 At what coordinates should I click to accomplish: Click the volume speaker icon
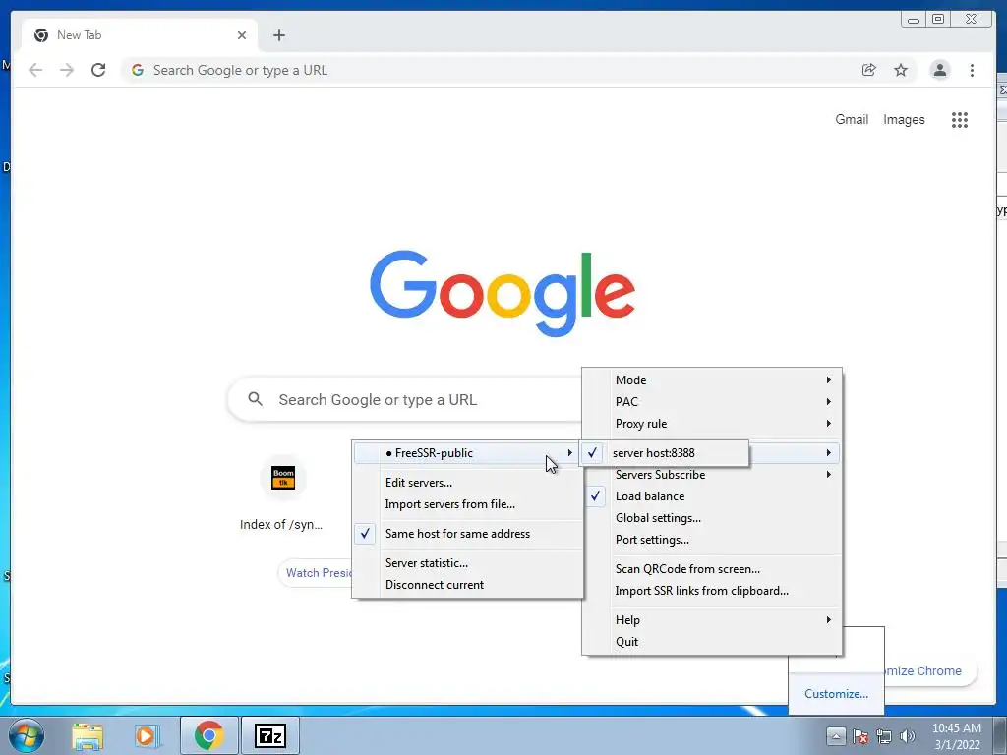[908, 736]
